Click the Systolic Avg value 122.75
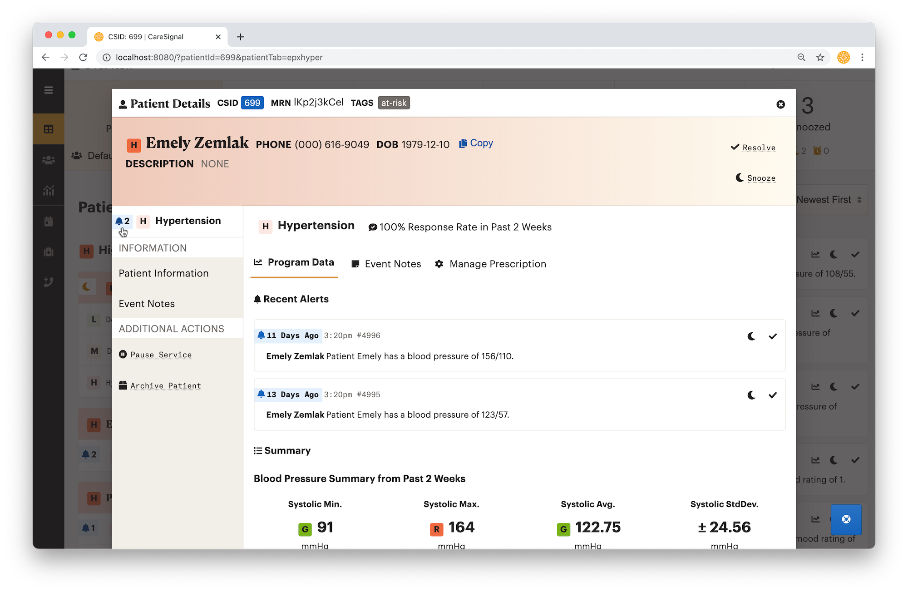Image resolution: width=908 pixels, height=592 pixels. point(597,527)
